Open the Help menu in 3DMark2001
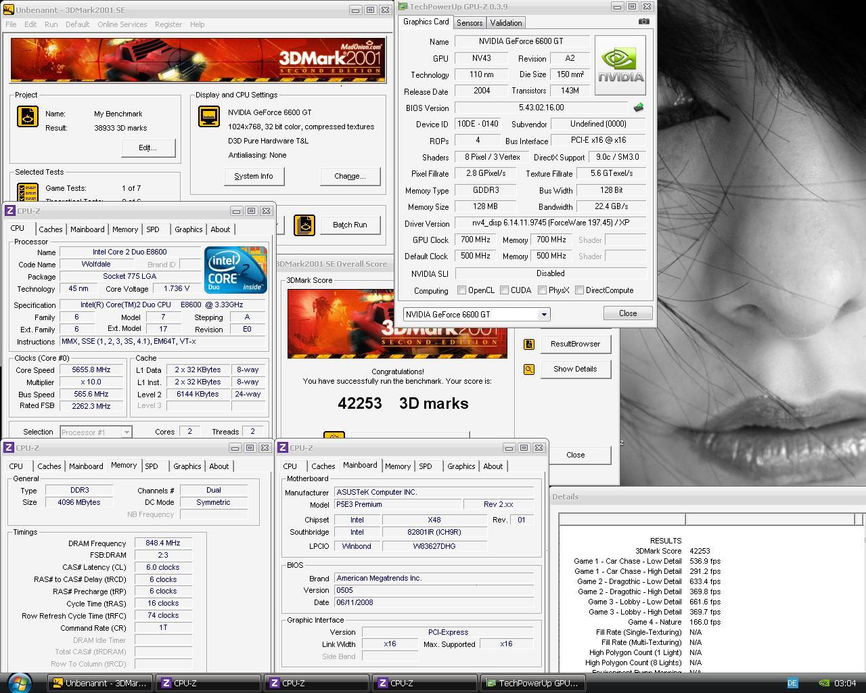This screenshot has width=866, height=693. (197, 24)
